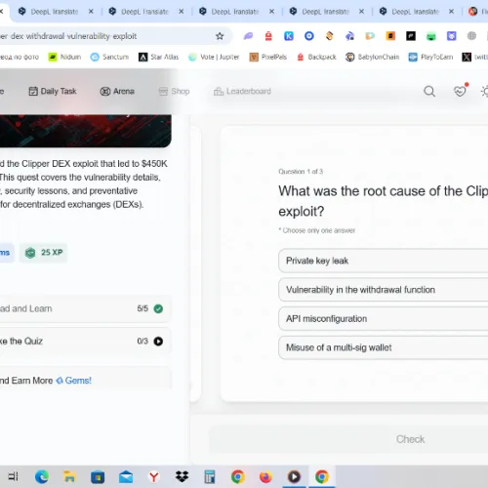Open the Mail app in the taskbar
Screen dimensions: 488x488
click(x=126, y=477)
